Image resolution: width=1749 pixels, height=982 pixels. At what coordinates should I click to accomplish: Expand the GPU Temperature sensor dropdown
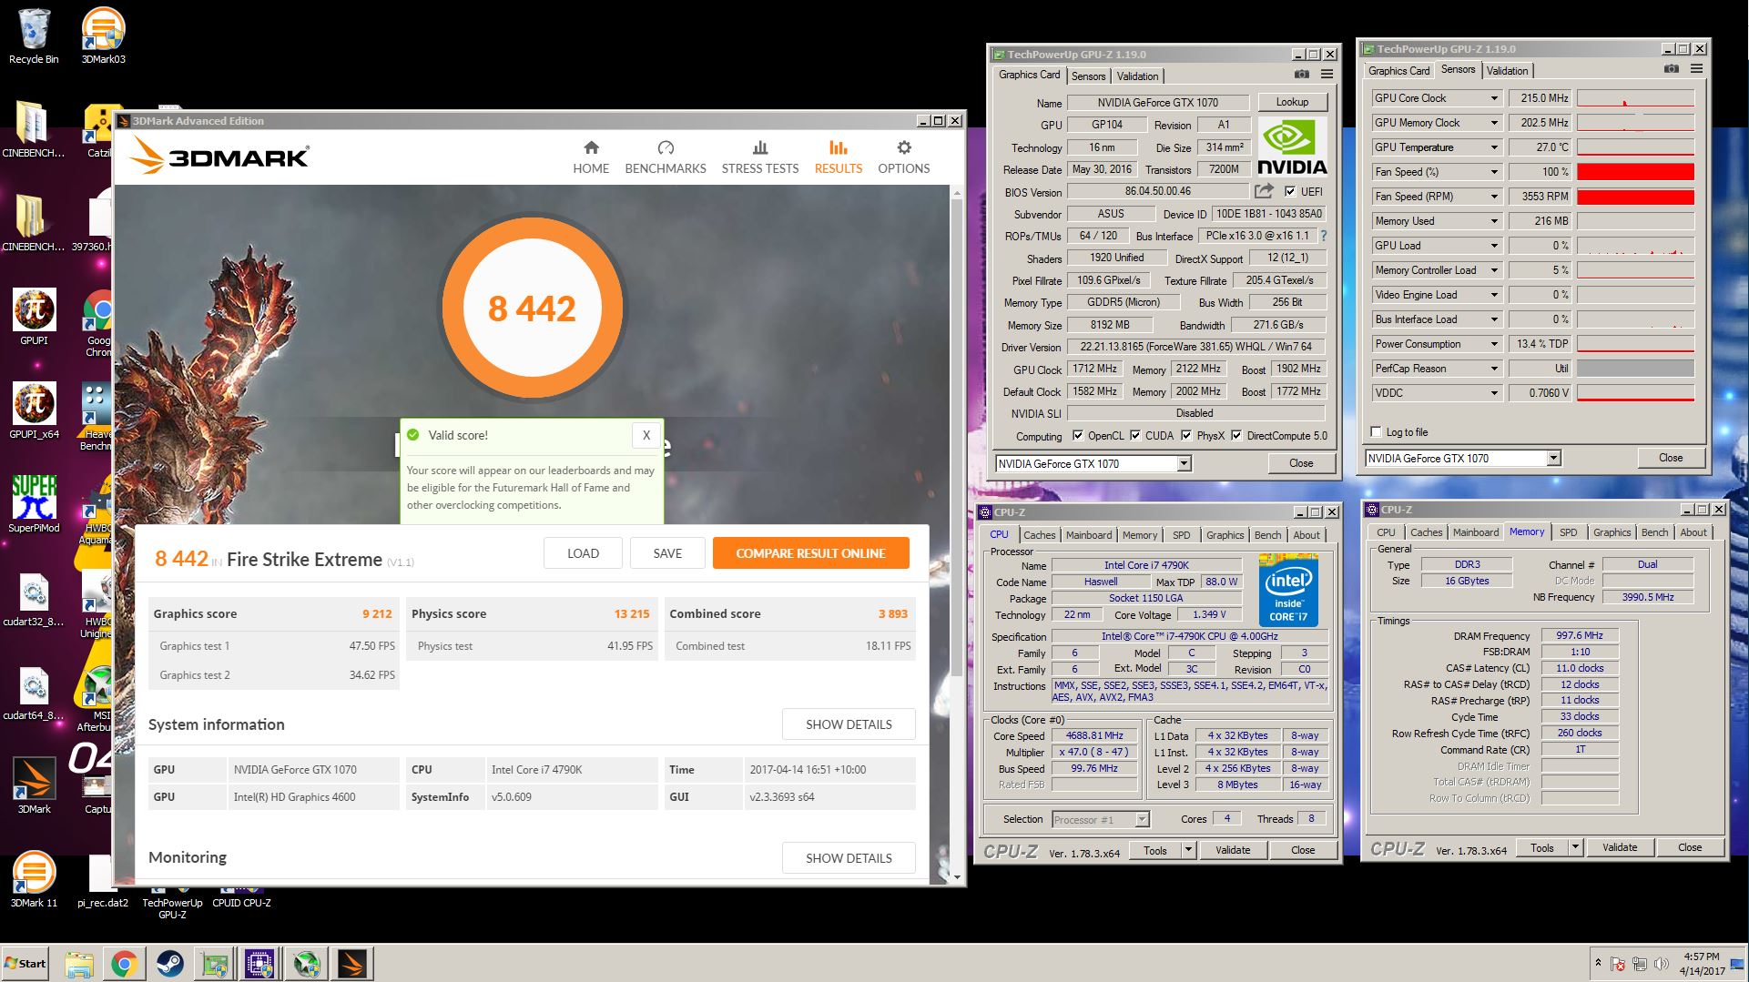pyautogui.click(x=1493, y=147)
